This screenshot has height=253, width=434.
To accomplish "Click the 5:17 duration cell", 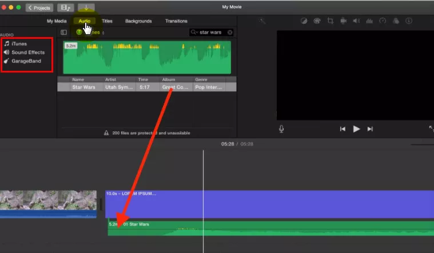I will coord(145,87).
